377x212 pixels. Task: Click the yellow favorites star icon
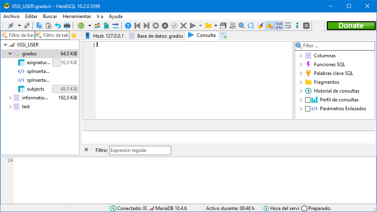coord(74,36)
